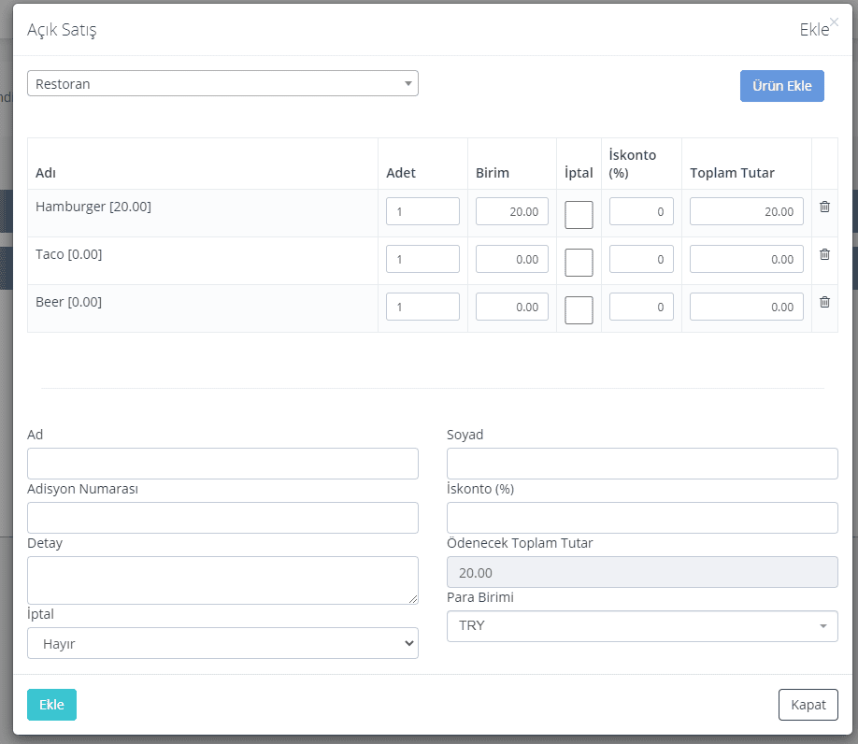This screenshot has width=858, height=744.
Task: Click the Beer Birim price field
Action: coord(512,307)
